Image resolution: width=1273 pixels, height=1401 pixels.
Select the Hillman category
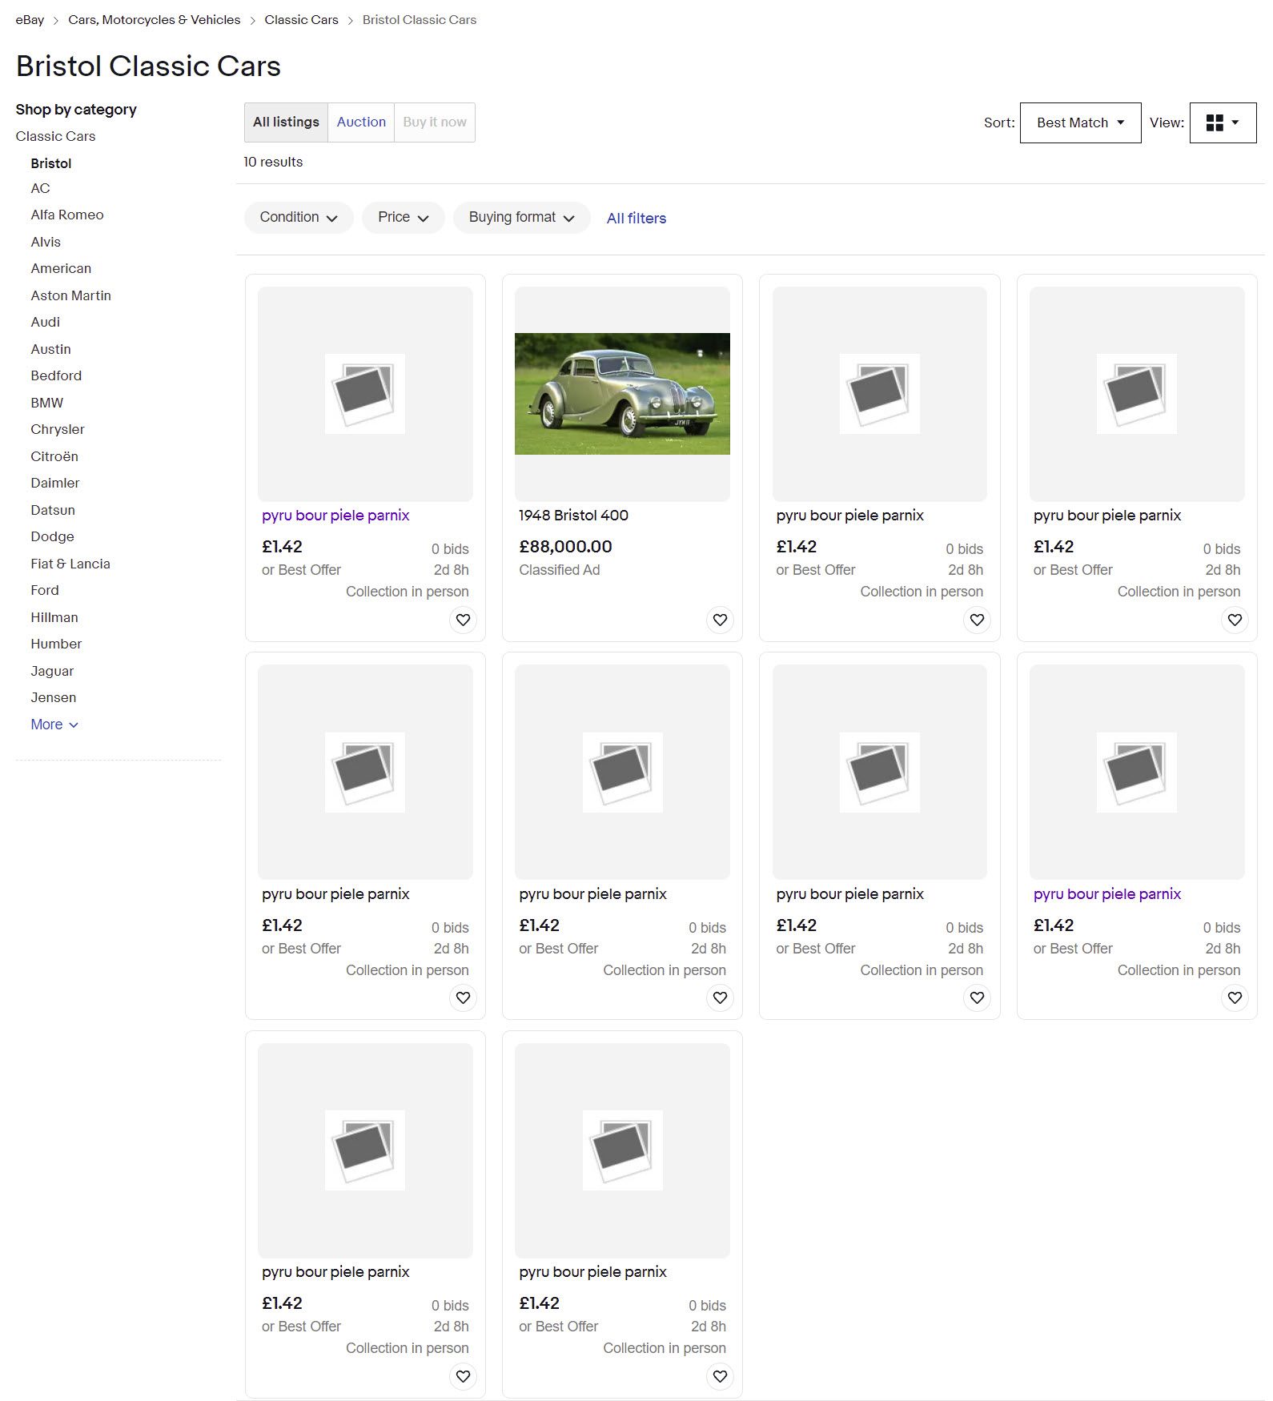(x=54, y=617)
